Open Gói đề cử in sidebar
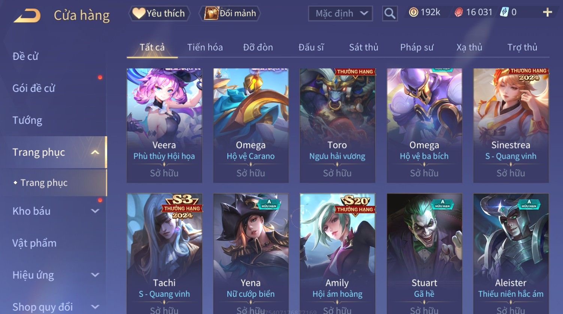 34,88
